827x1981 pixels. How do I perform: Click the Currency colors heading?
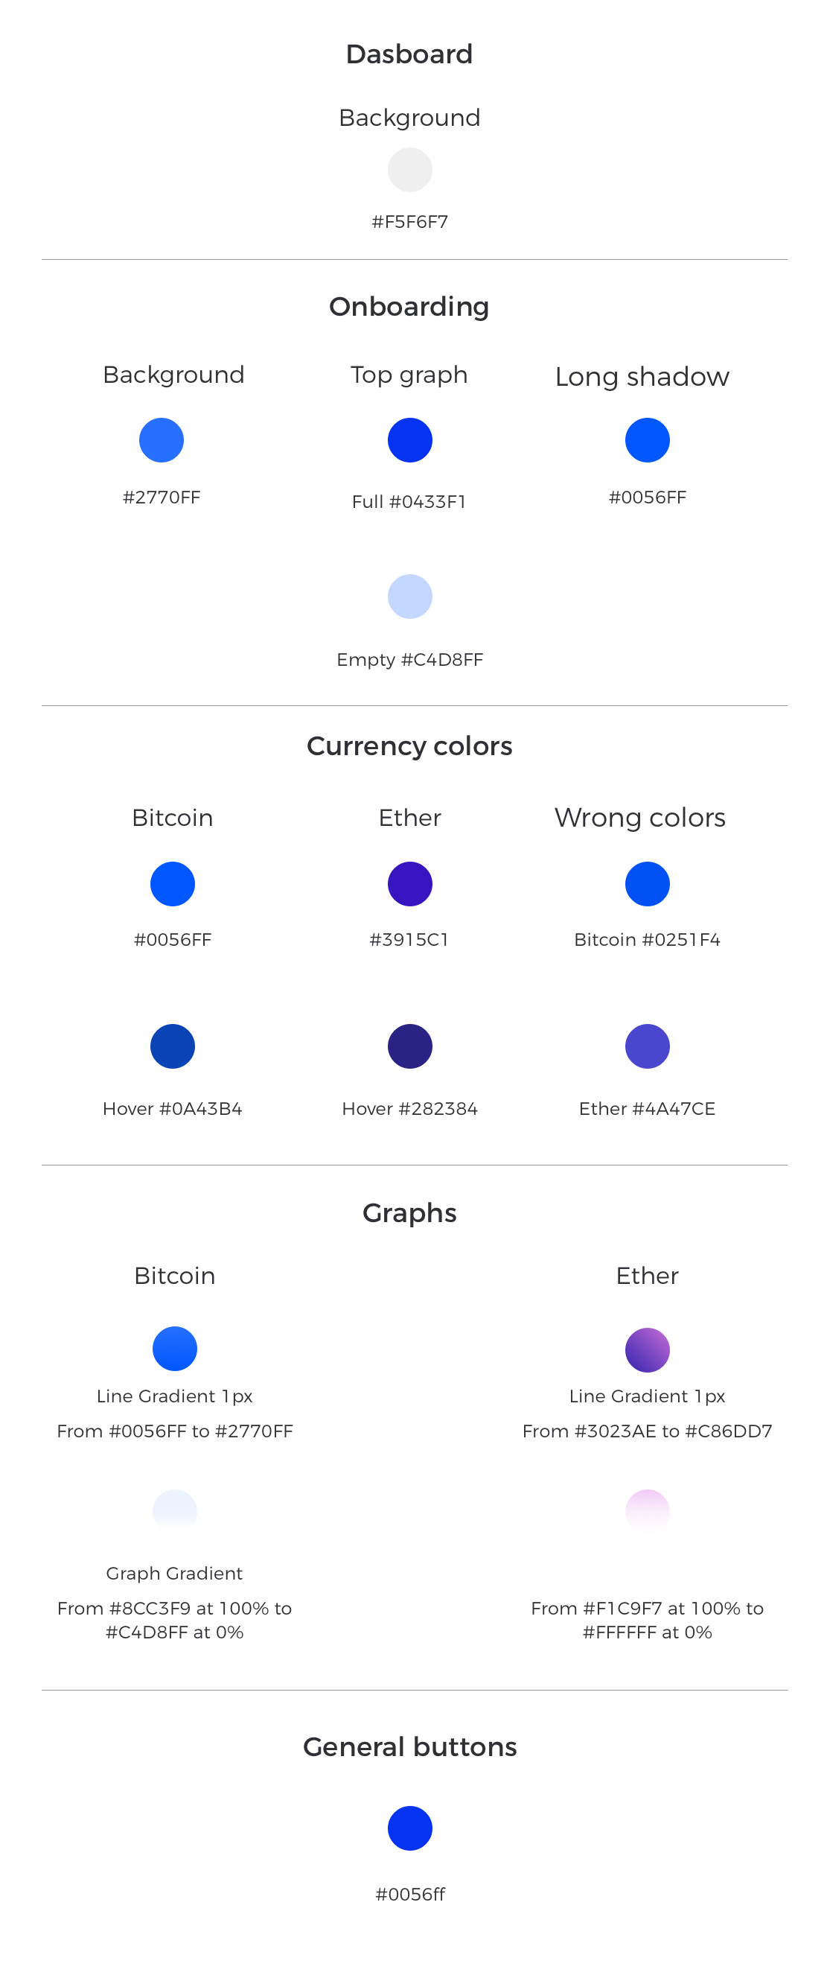(409, 746)
